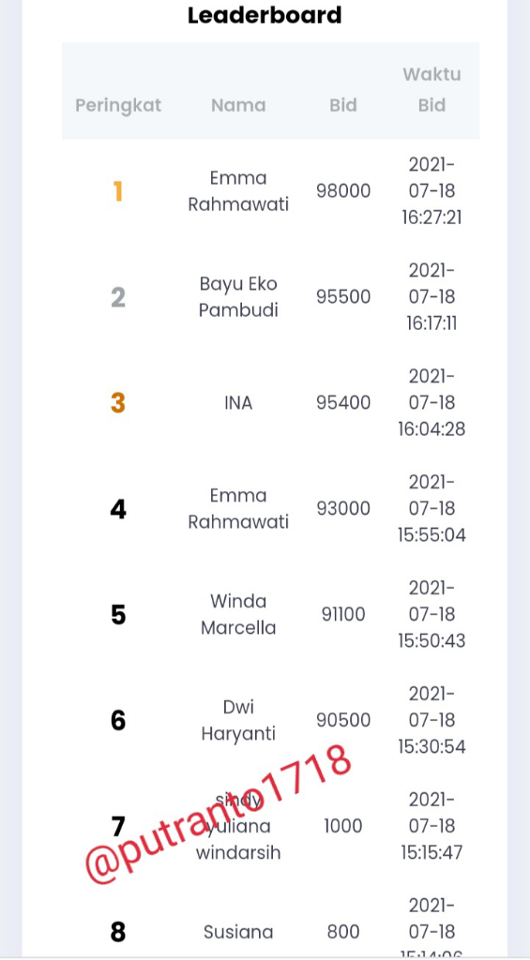Select Bayu Eko Pambudi's name

pos(238,297)
